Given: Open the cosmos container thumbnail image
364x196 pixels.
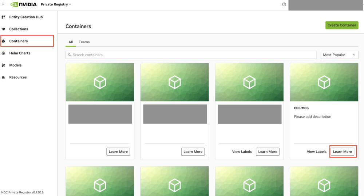Looking at the screenshot, I should [x=324, y=82].
